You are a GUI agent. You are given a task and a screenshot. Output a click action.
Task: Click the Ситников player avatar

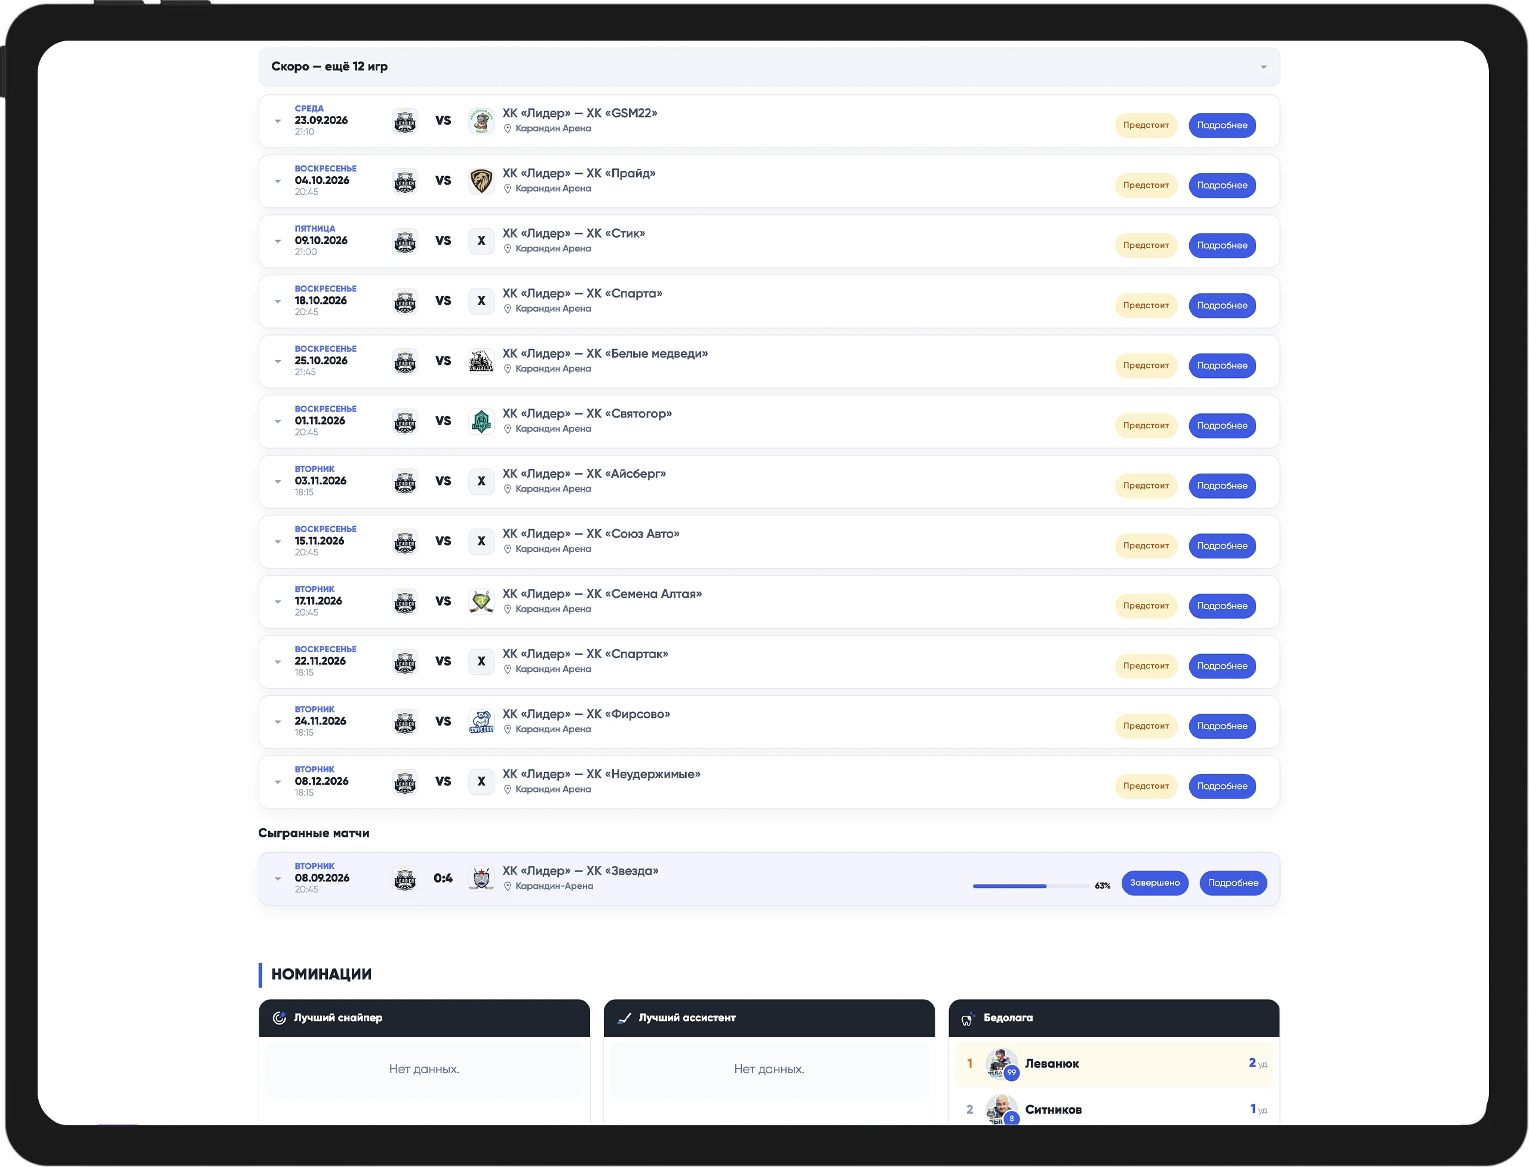pos(1001,1110)
